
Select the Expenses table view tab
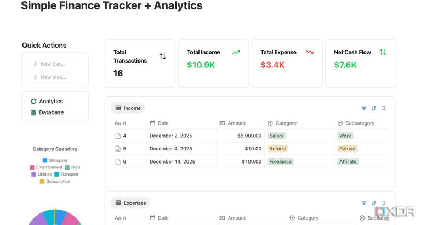click(x=130, y=203)
